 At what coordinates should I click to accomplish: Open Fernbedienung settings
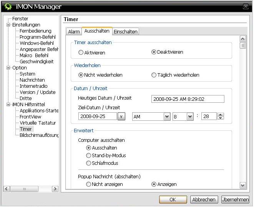coord(35,31)
